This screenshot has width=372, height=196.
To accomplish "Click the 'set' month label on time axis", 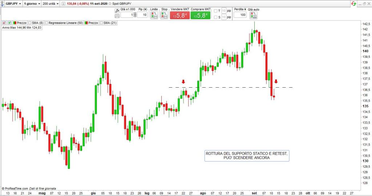I will point(254,193).
